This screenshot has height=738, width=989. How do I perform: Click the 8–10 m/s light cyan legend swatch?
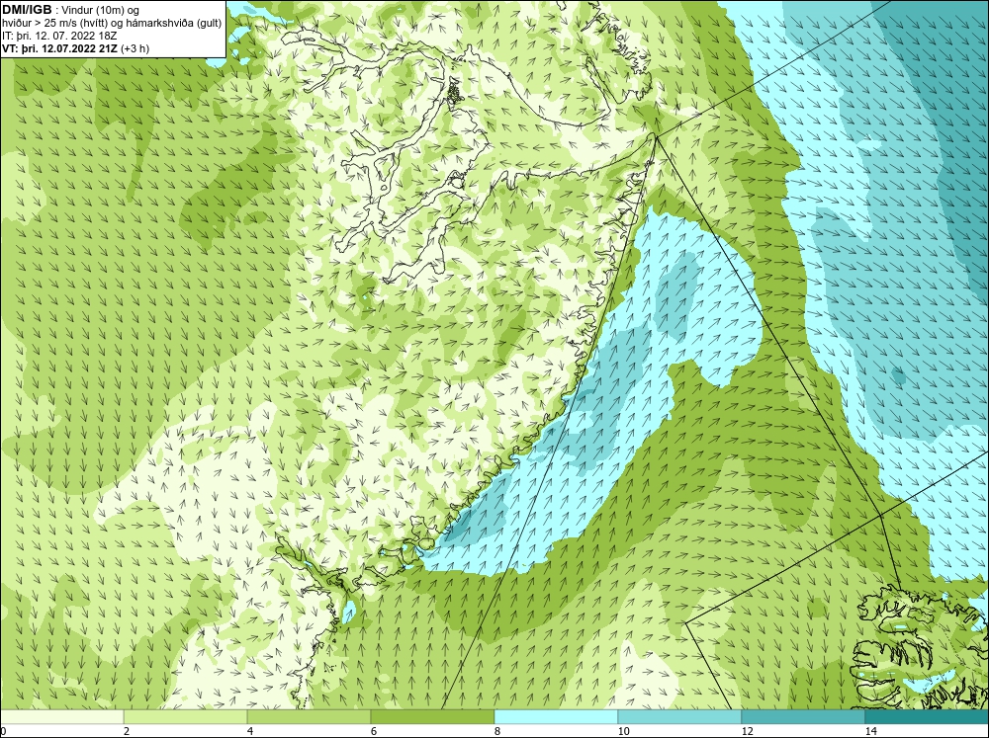click(556, 716)
